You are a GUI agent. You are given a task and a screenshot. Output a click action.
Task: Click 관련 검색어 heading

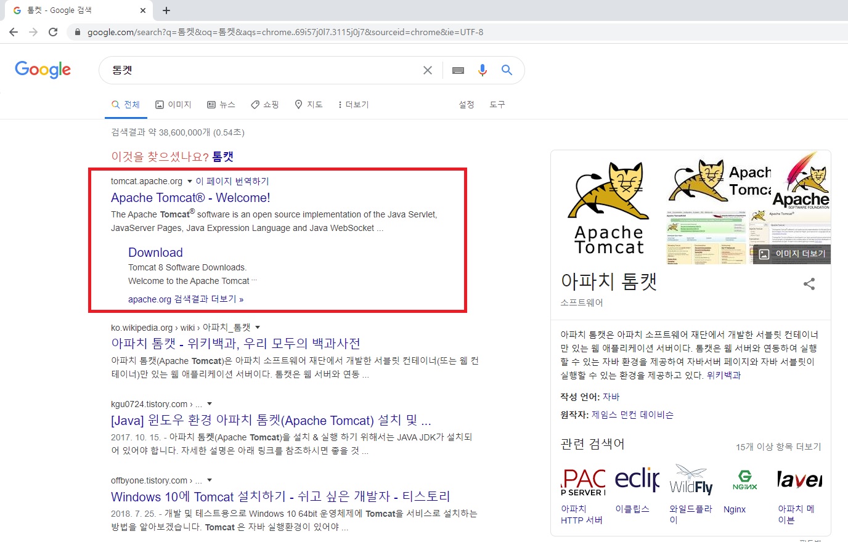coord(592,444)
